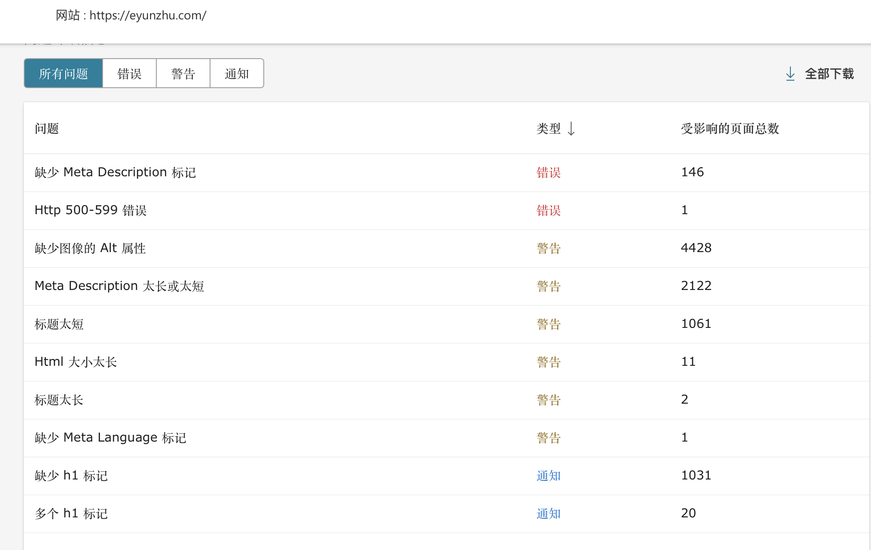Click 警告 type in Html 大小太长 row

(549, 362)
